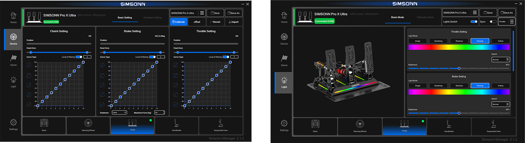
Task: Toggle Clutch level of filtering switch
Action: click(x=79, y=57)
